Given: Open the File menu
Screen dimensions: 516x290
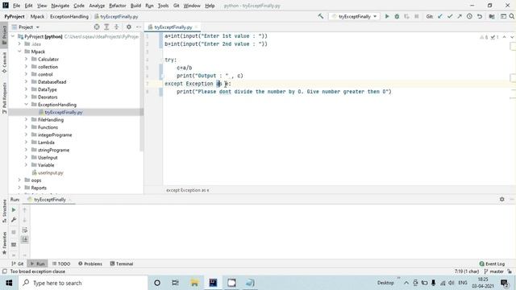Looking at the screenshot, I should pyautogui.click(x=16, y=6).
